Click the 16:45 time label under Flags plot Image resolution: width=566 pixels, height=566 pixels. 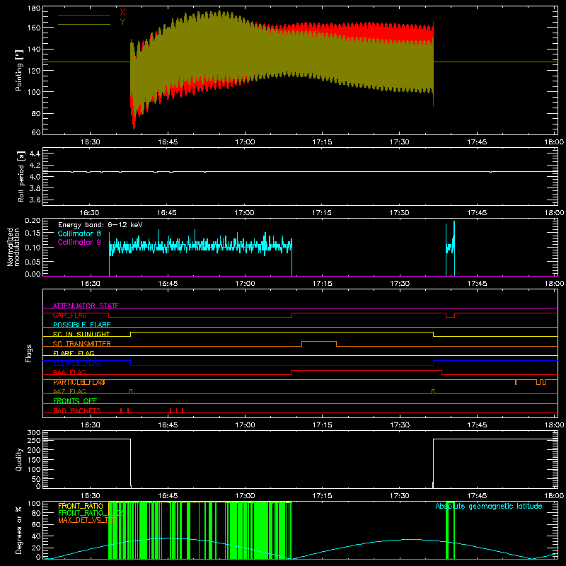pos(168,425)
